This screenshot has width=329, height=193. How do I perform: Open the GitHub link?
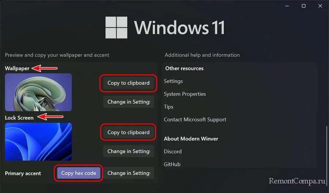172,164
